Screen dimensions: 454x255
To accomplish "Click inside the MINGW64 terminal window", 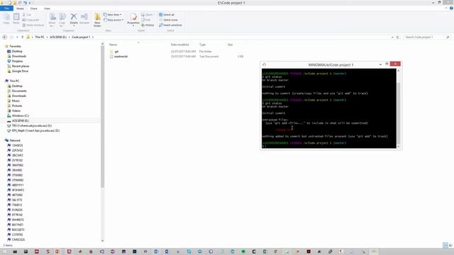I will tap(329, 108).
